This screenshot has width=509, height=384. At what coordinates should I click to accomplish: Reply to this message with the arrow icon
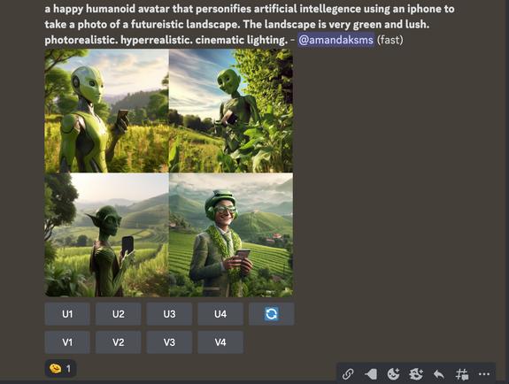tap(439, 374)
